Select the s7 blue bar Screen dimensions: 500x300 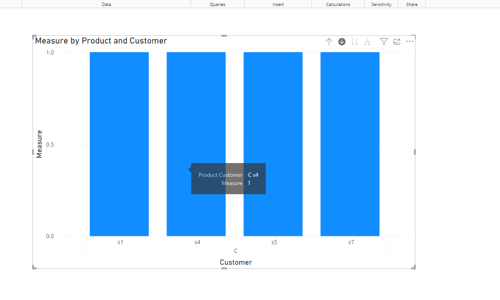(350, 144)
